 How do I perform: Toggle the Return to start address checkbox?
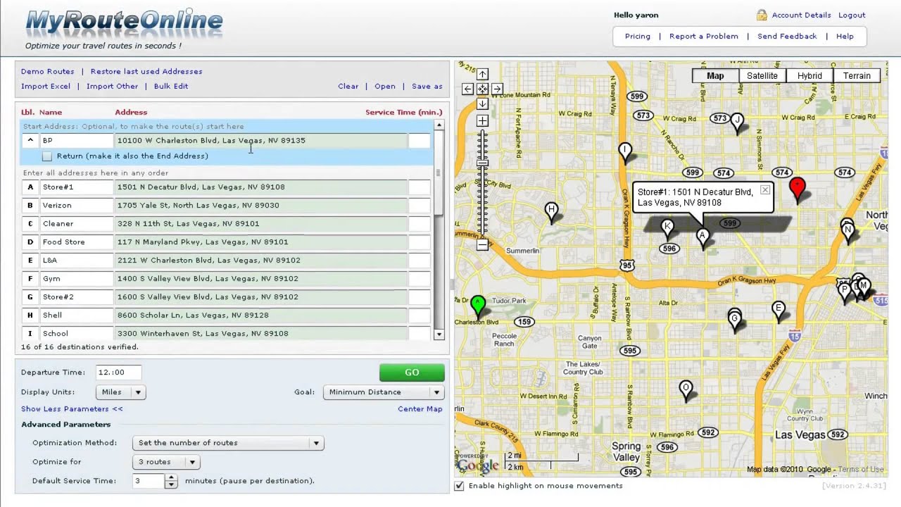click(x=47, y=156)
